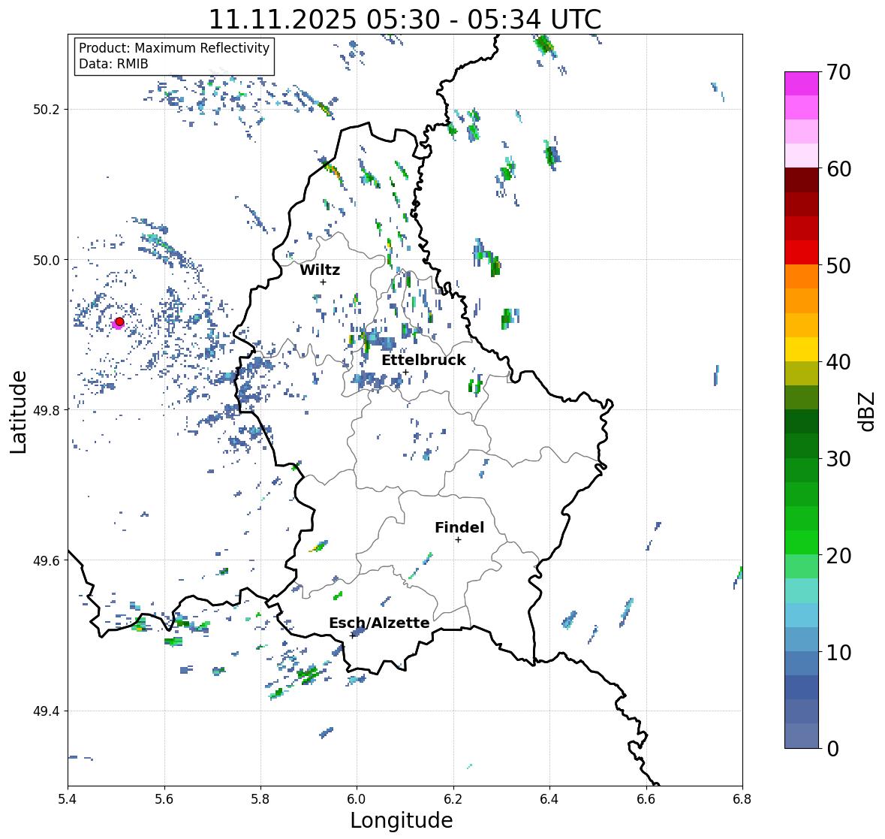The width and height of the screenshot is (885, 839).
Task: Click the 49.4 latitude tick label
Action: (47, 711)
